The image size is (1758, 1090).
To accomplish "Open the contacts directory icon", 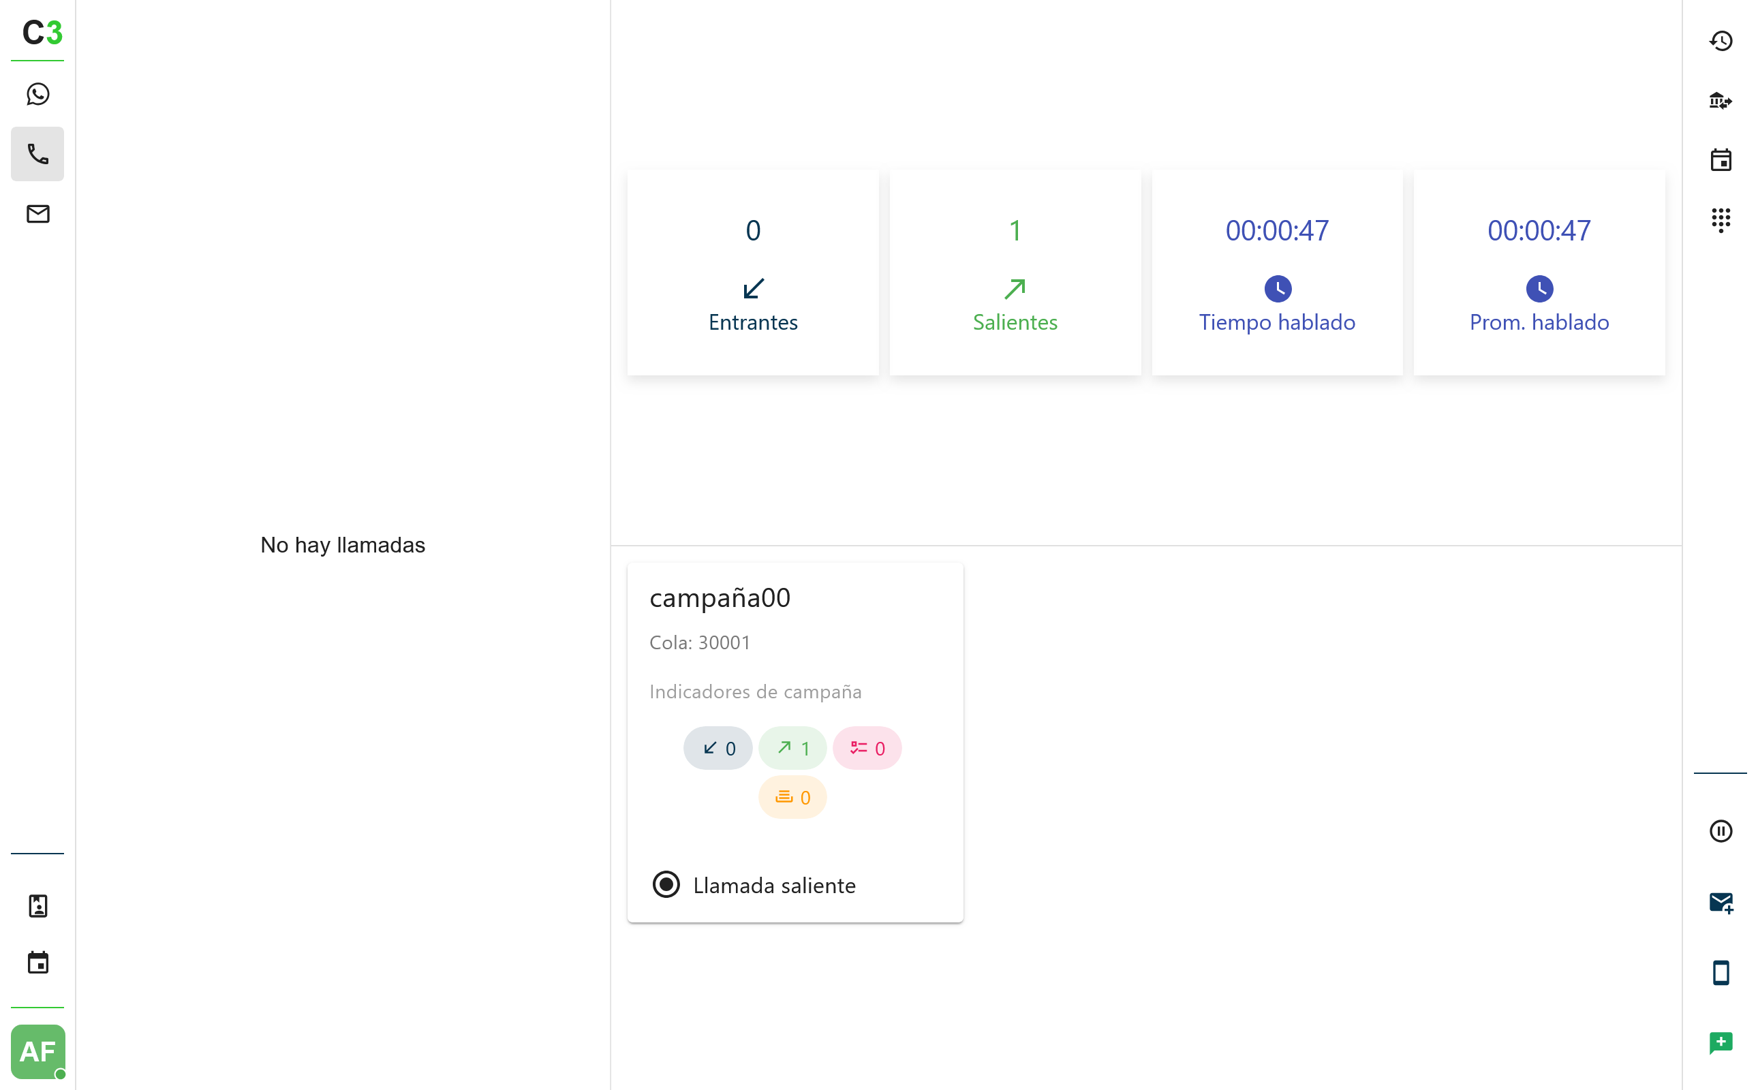I will [37, 906].
